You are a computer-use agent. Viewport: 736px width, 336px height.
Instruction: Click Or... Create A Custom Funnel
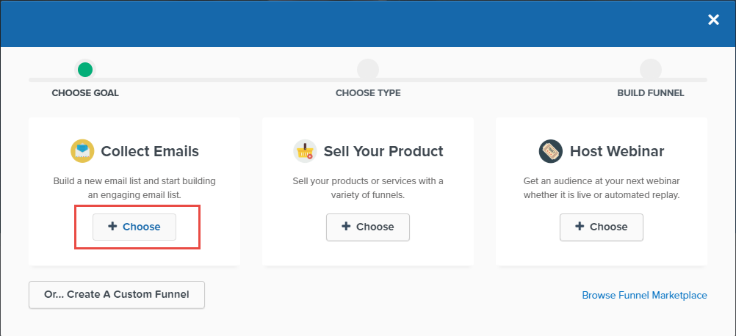click(x=117, y=295)
